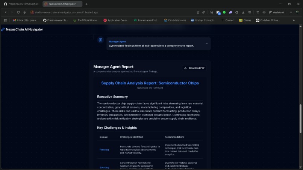Click the copy link icon in the address bar

click(x=204, y=12)
